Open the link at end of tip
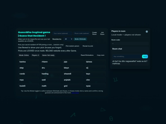This screenshot has height=124, width=166. [75, 93]
